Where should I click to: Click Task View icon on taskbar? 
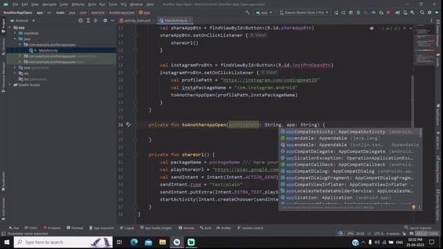(x=120, y=242)
